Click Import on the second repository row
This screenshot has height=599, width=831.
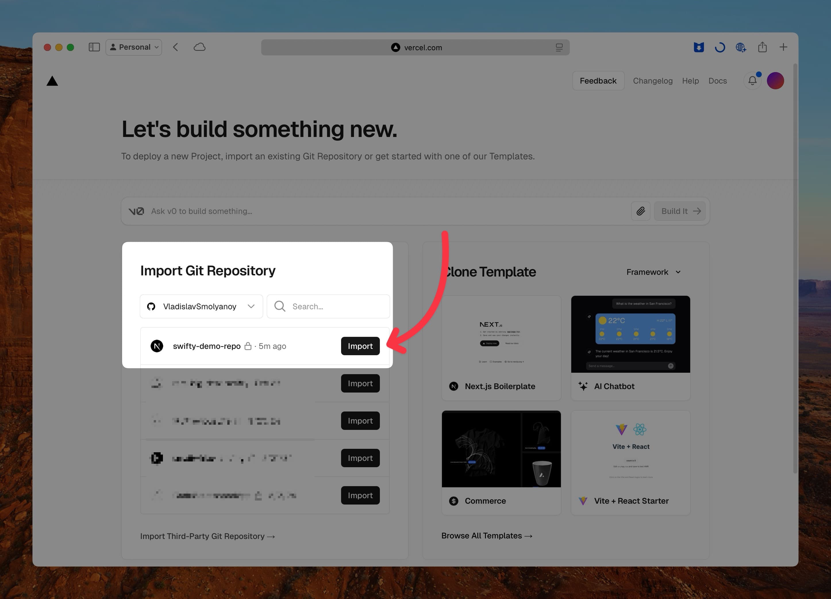point(360,383)
